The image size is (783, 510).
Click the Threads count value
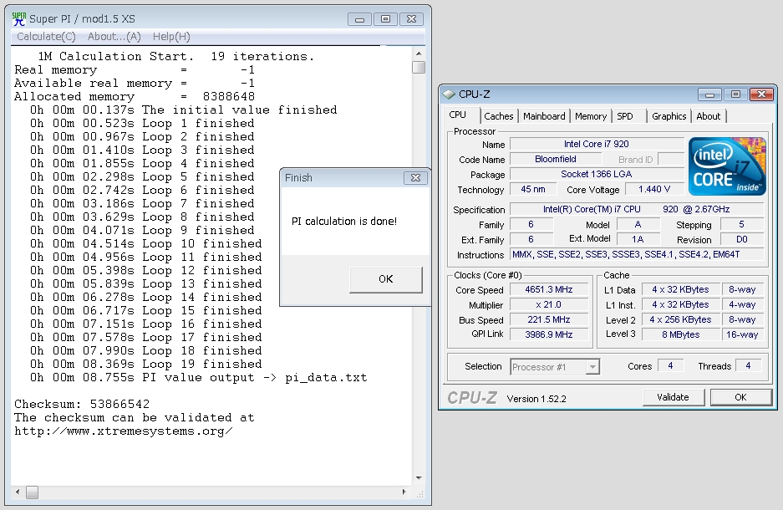coord(748,366)
